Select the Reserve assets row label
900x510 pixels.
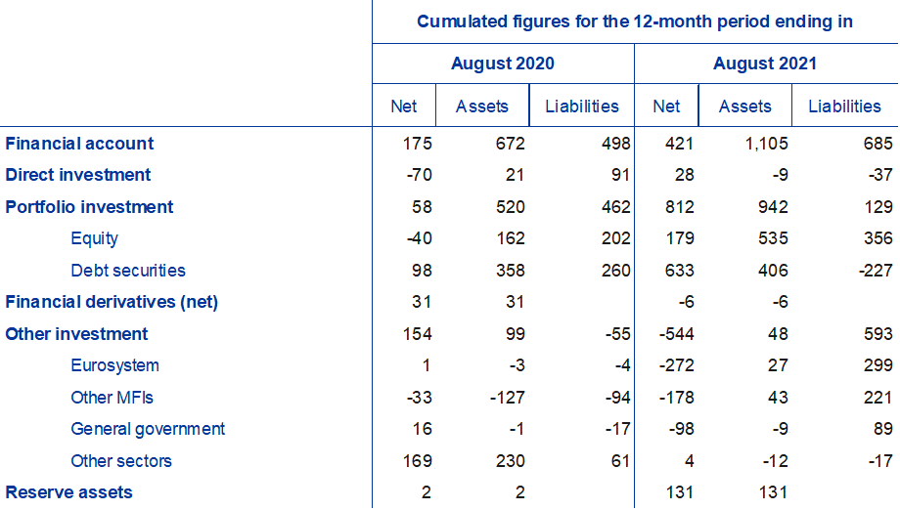point(68,492)
